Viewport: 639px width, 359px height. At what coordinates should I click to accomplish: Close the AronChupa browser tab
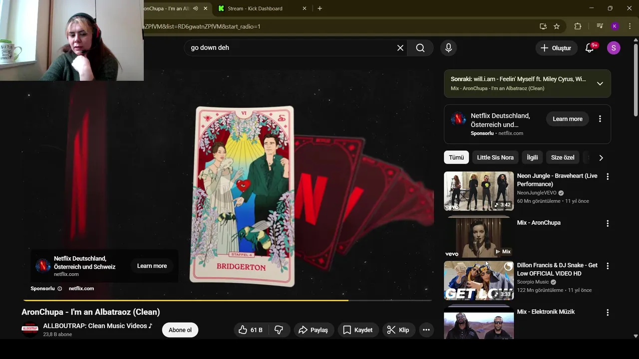point(205,8)
